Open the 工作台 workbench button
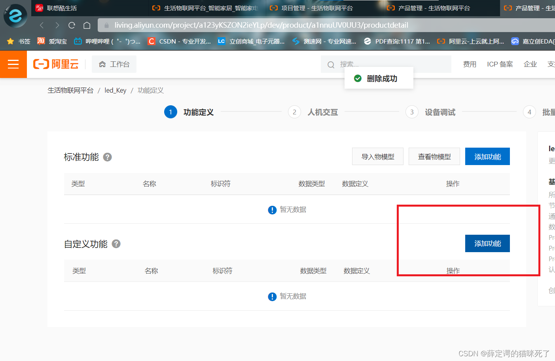This screenshot has height=361, width=555. pyautogui.click(x=114, y=64)
